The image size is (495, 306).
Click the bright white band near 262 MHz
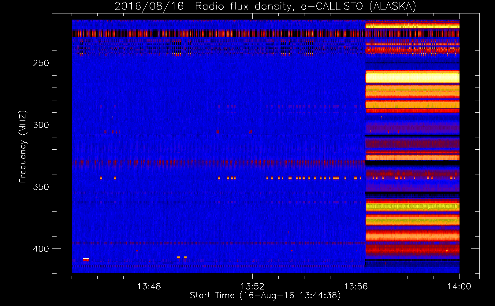(x=412, y=77)
